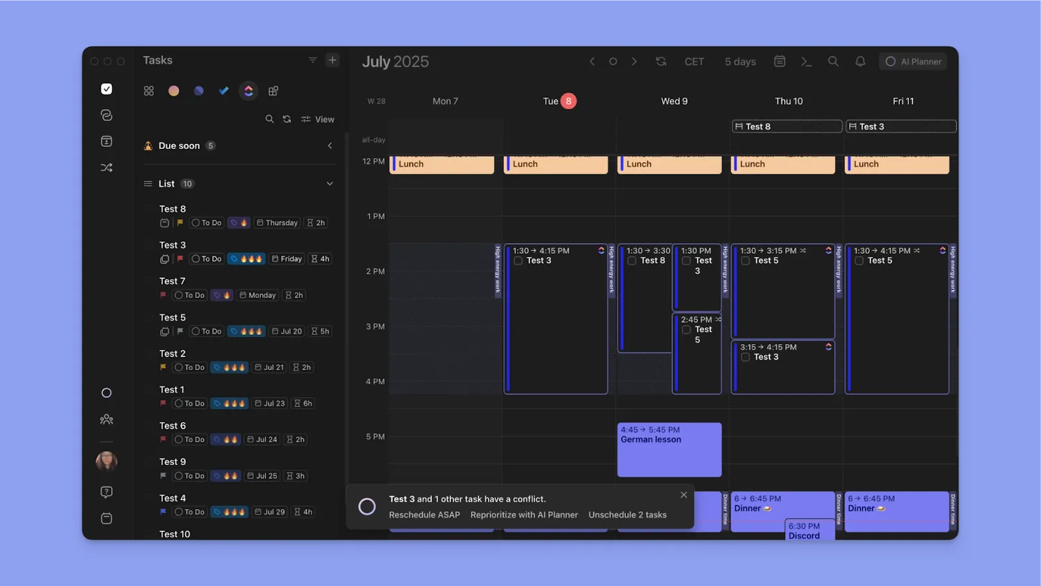Select the Wed 9 day header

click(674, 101)
